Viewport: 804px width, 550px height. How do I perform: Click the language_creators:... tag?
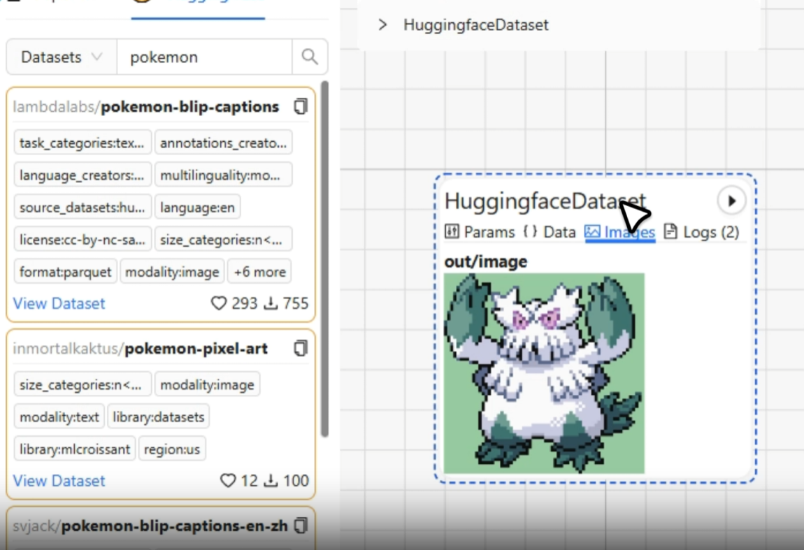(x=82, y=175)
